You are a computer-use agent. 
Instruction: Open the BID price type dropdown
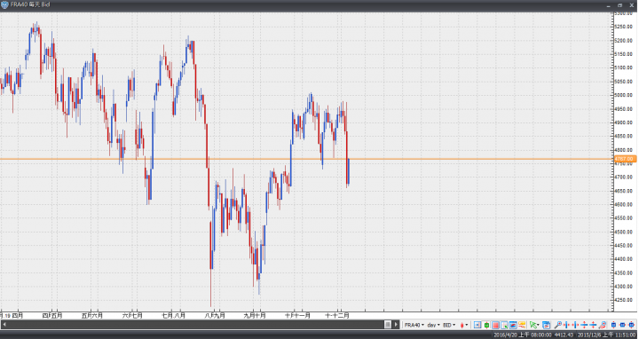coord(449,325)
